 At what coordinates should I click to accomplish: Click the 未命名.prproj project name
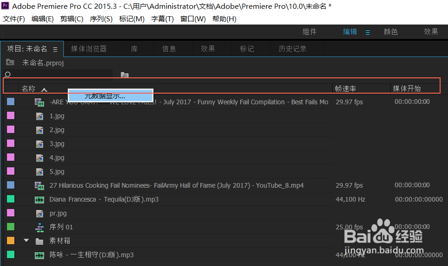[43, 63]
